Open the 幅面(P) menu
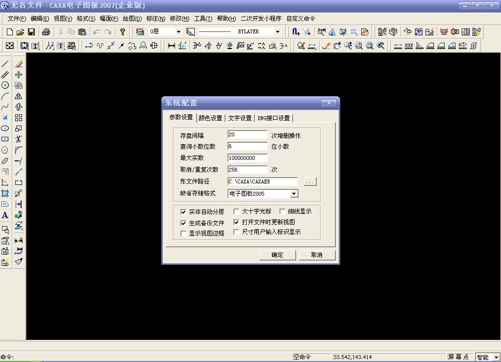 (x=109, y=19)
